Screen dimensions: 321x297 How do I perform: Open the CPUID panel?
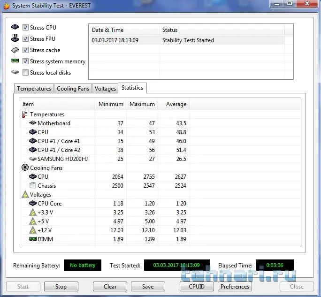[197, 286]
